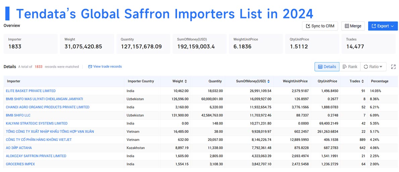
Task: Click the 8.36% percentage cell
Action: pyautogui.click(x=375, y=99)
